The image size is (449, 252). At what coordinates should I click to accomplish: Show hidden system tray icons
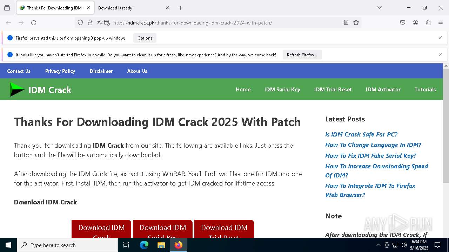click(x=378, y=245)
